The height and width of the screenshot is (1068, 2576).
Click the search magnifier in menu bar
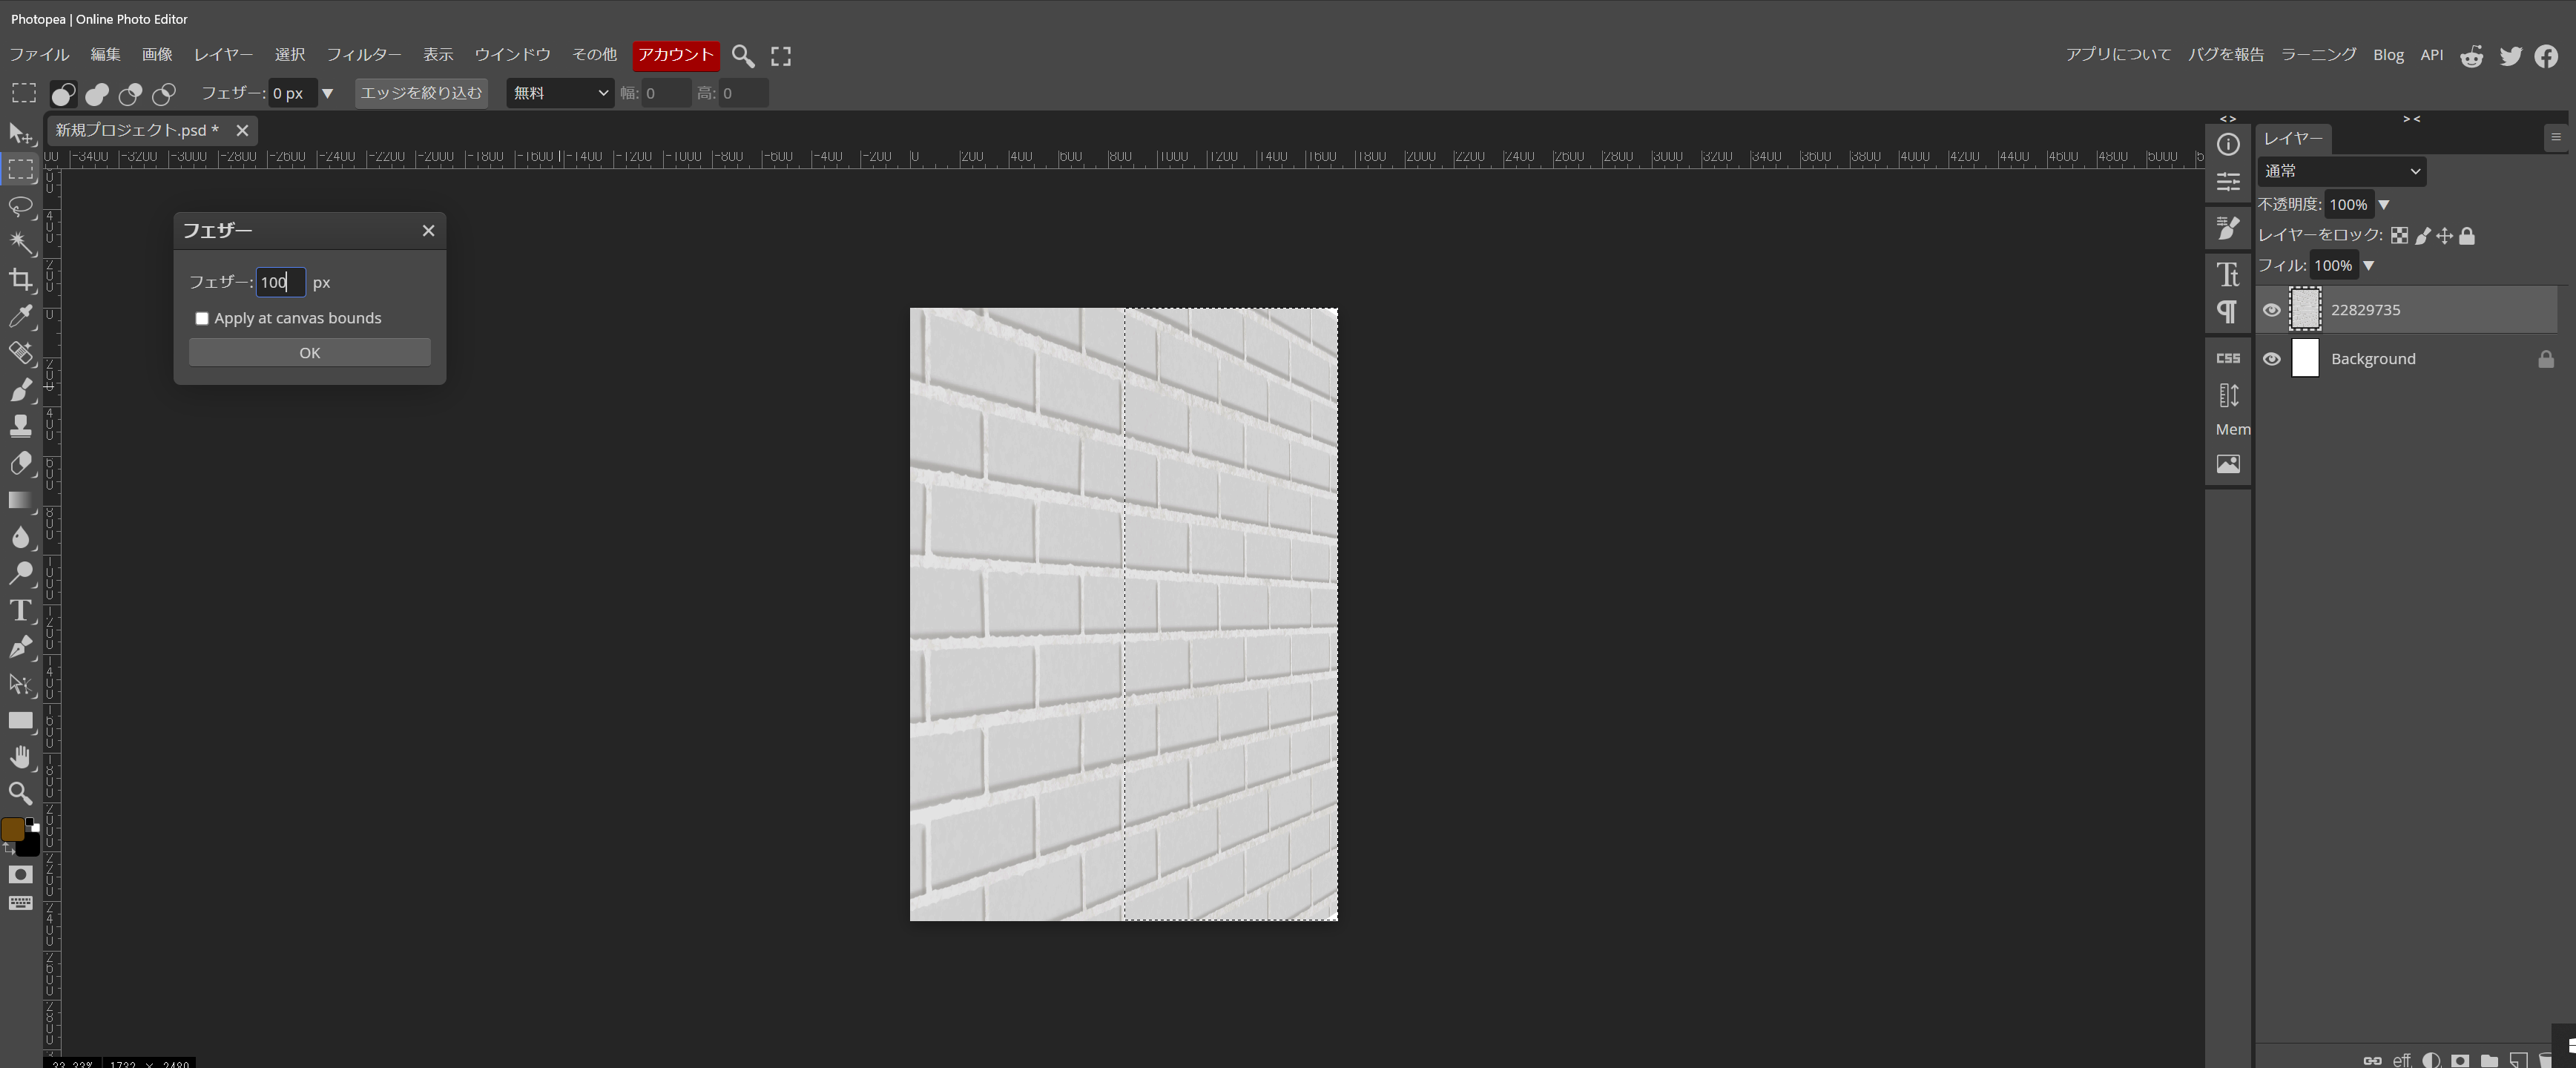(742, 56)
